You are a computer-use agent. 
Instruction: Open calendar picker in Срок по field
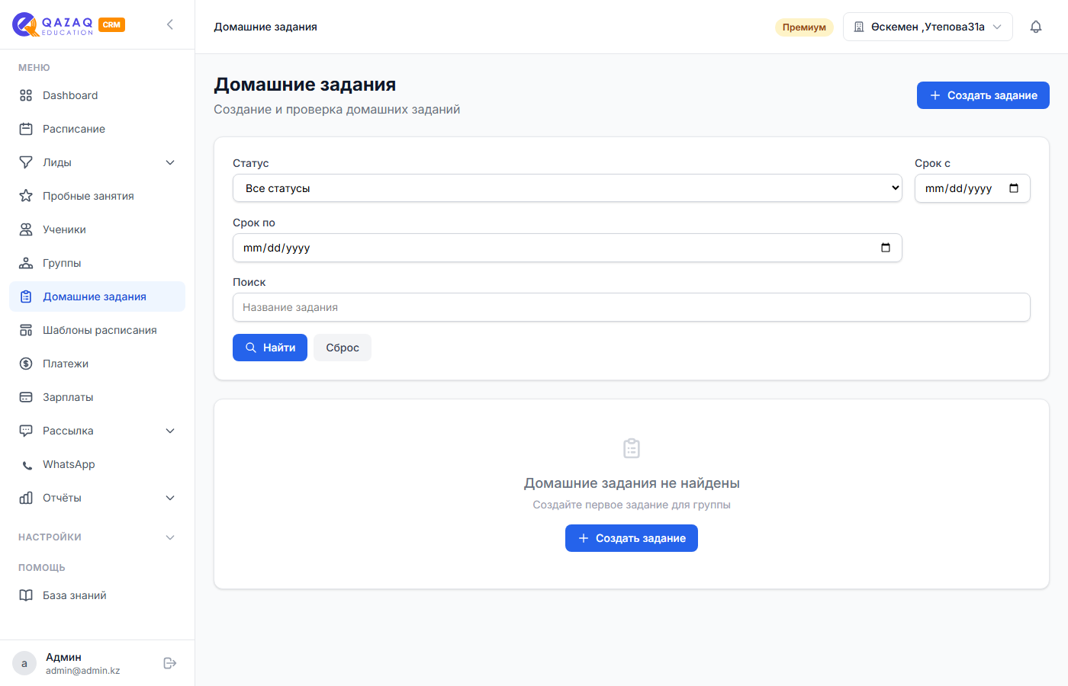click(x=886, y=248)
